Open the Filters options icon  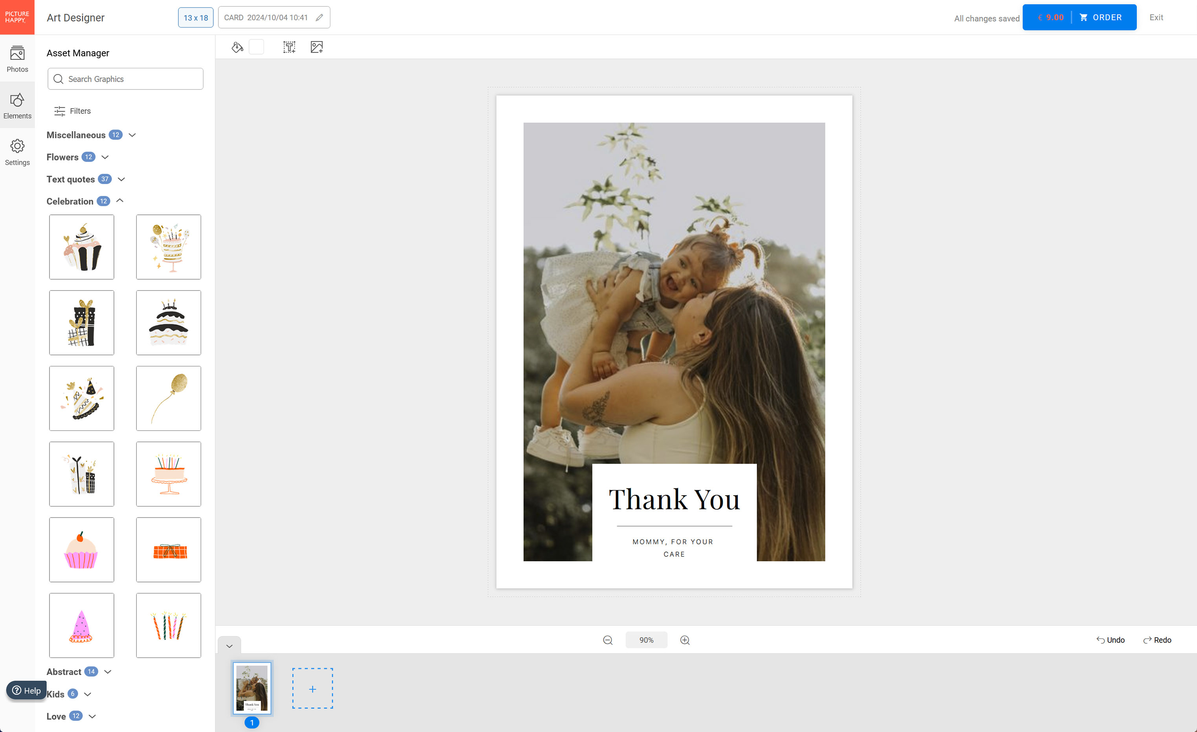click(x=60, y=111)
